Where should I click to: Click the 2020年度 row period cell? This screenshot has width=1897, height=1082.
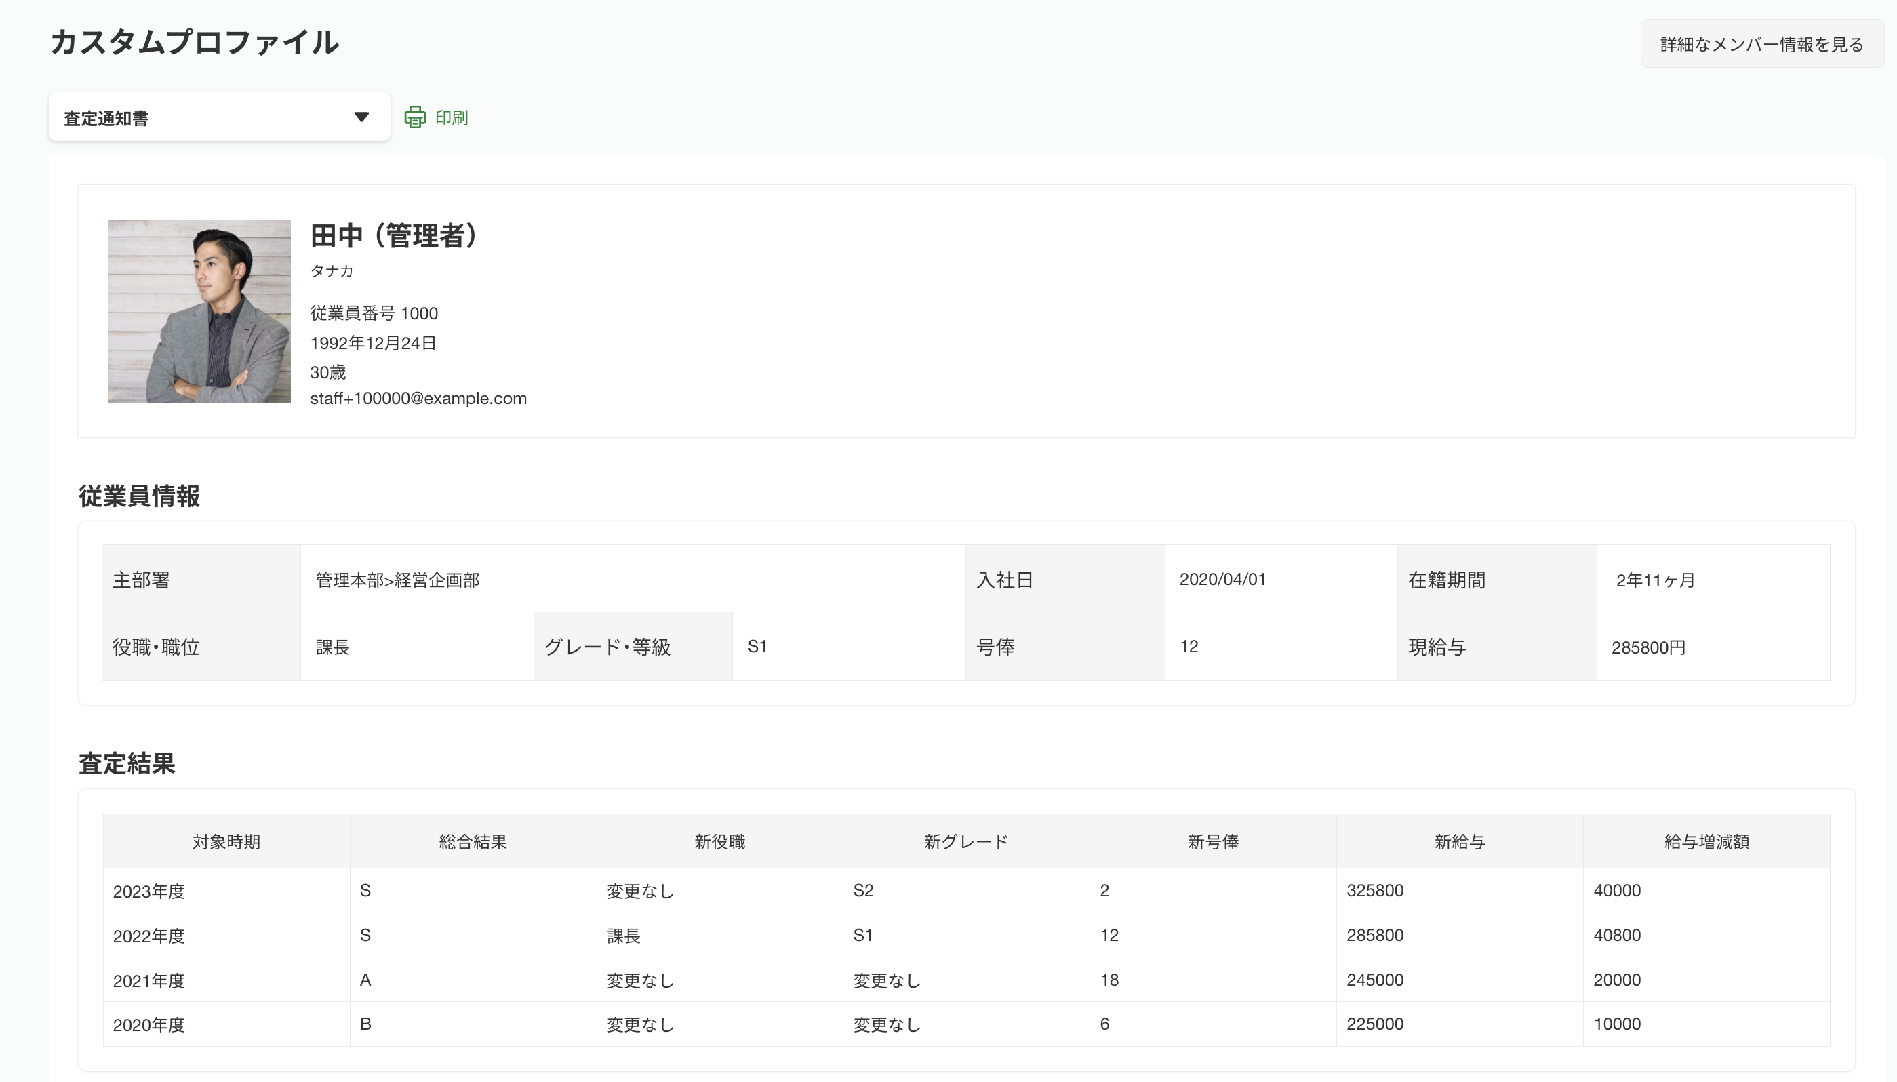(x=148, y=1025)
